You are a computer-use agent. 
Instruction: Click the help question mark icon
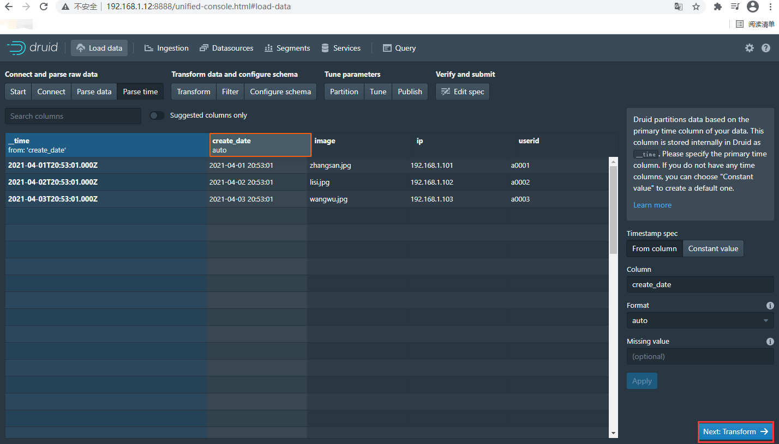(x=766, y=48)
